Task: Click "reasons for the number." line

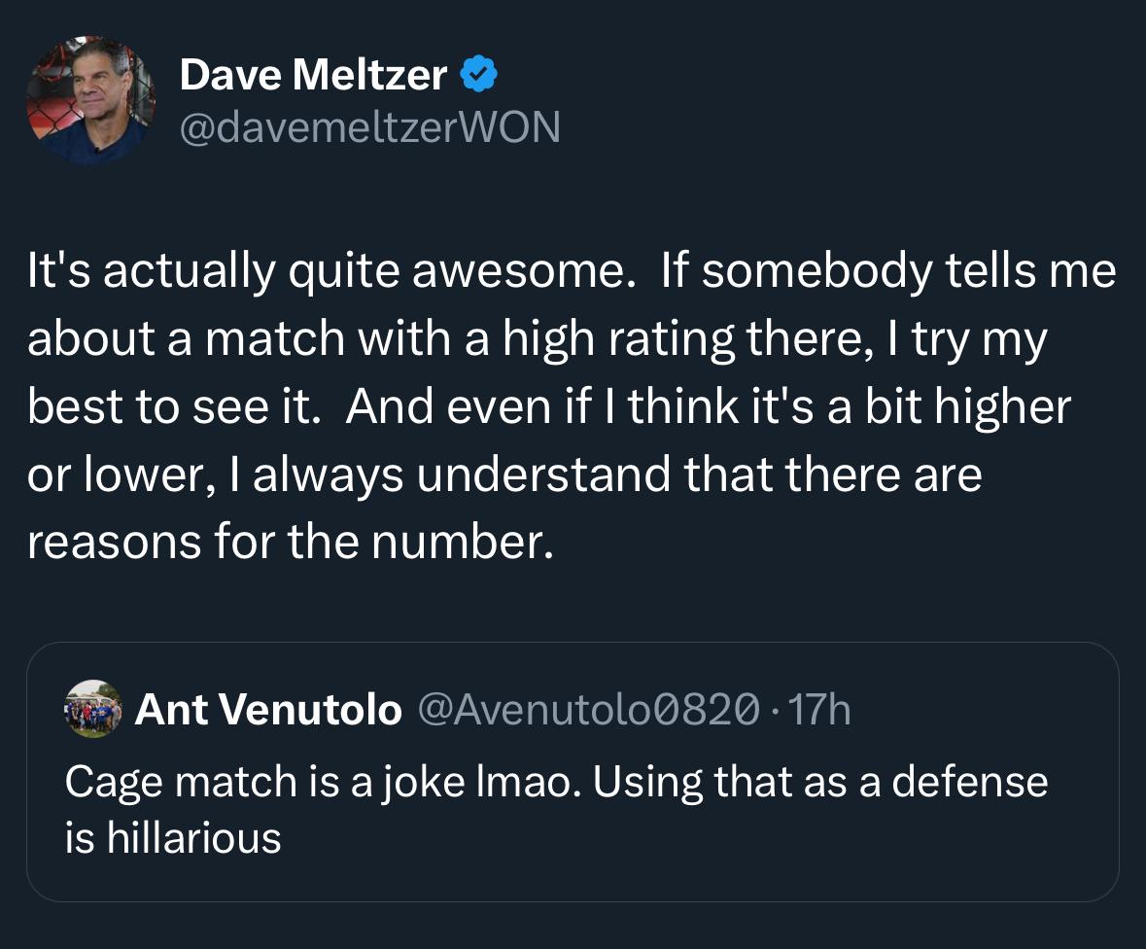Action: [290, 542]
